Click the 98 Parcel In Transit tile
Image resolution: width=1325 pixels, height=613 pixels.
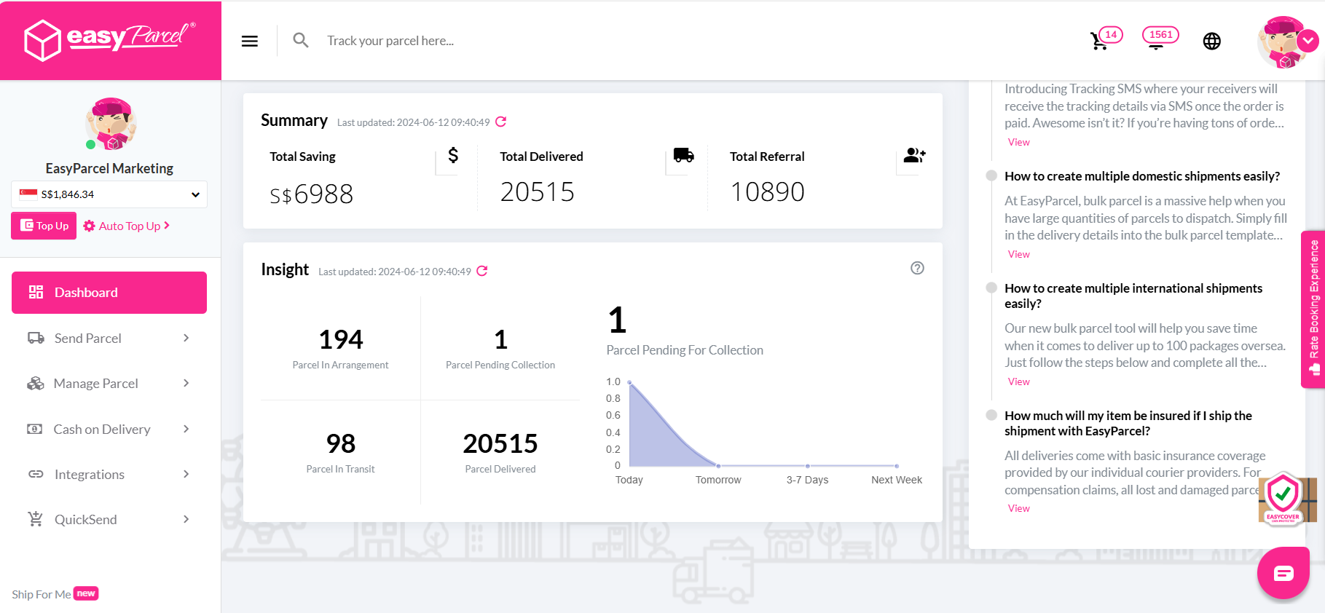coord(340,452)
